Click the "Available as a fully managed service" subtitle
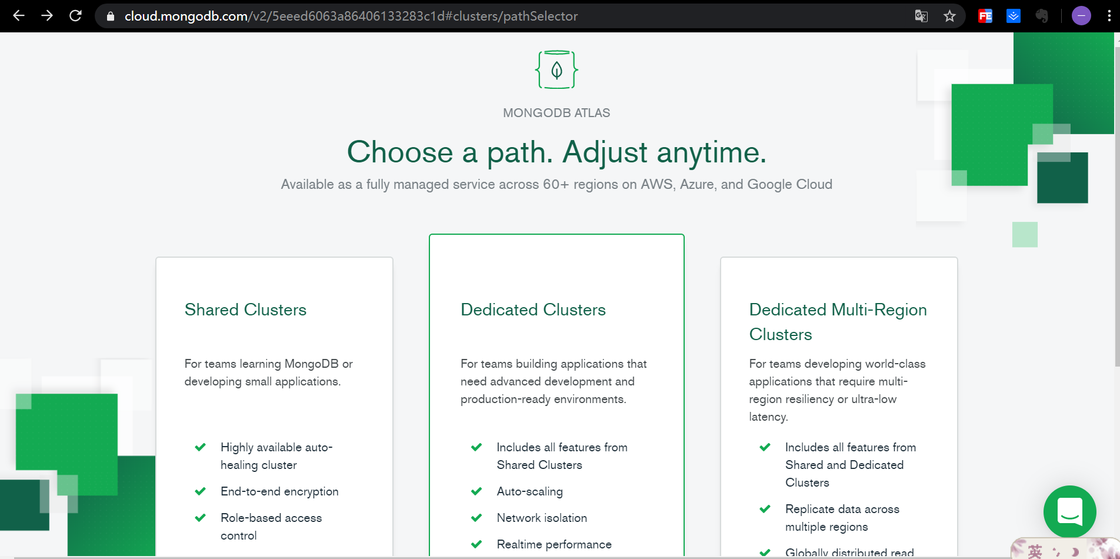The image size is (1120, 559). [x=556, y=184]
